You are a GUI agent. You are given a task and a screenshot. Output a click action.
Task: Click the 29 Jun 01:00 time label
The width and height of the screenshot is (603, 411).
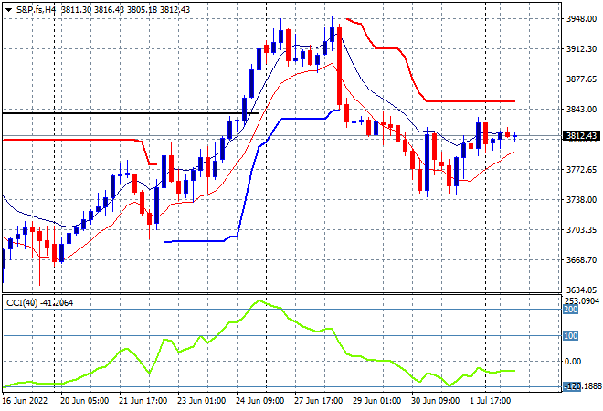(376, 401)
